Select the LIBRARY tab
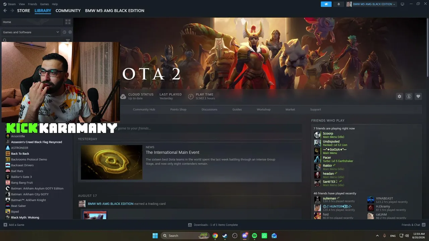429x241 pixels. tap(43, 11)
